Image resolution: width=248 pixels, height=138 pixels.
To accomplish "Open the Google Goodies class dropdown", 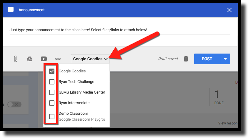I will click(90, 59).
